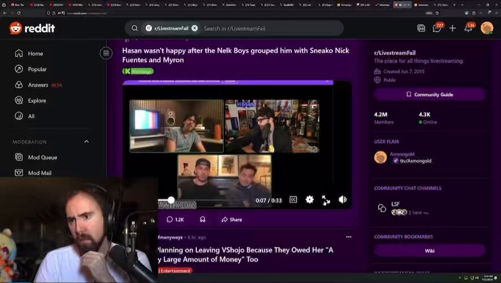This screenshot has width=501, height=283.
Task: Click the '4.2M Members' count
Action: 384,118
